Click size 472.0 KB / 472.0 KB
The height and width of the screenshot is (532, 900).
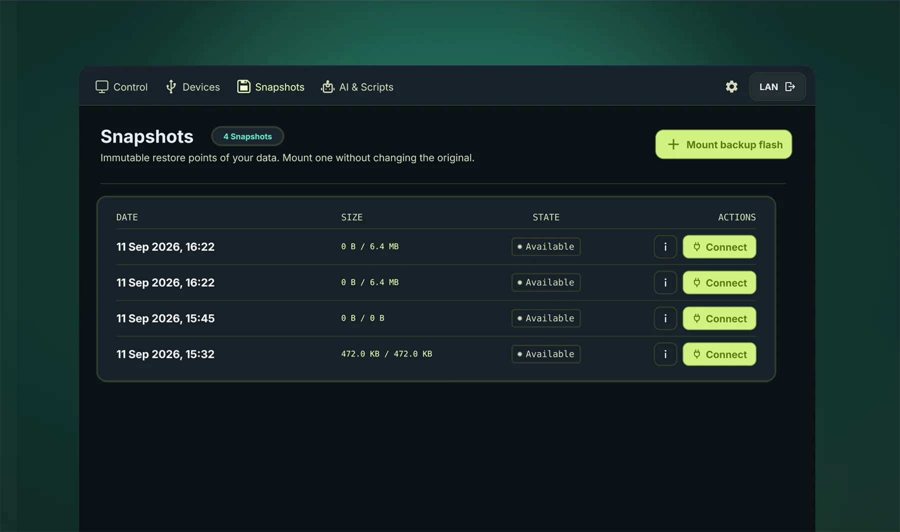(x=386, y=354)
